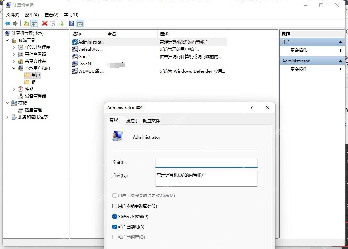Expand the 共享文件夹 tree node
Image resolution: width=348 pixels, height=249 pixels.
[x=14, y=61]
